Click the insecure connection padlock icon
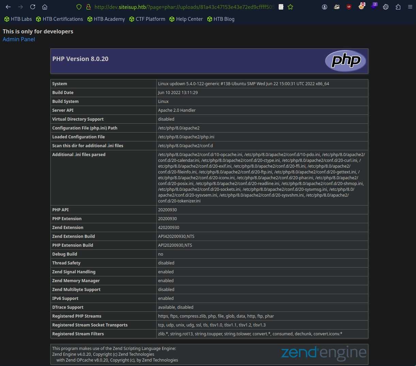This screenshot has width=416, height=366. click(x=88, y=7)
